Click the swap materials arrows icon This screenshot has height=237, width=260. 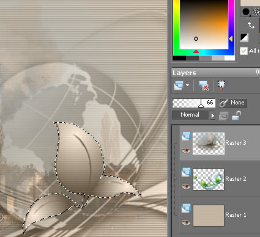tap(251, 25)
